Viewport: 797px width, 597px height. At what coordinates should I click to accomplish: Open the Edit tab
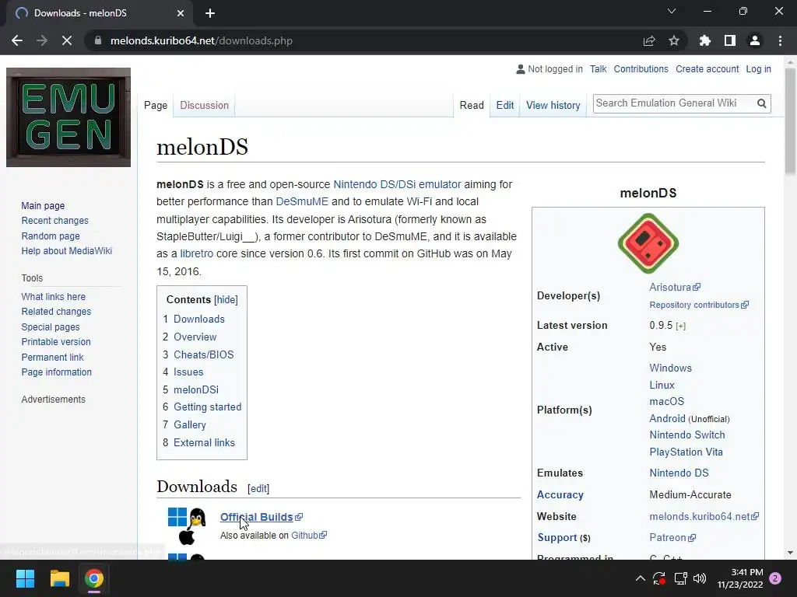coord(504,105)
